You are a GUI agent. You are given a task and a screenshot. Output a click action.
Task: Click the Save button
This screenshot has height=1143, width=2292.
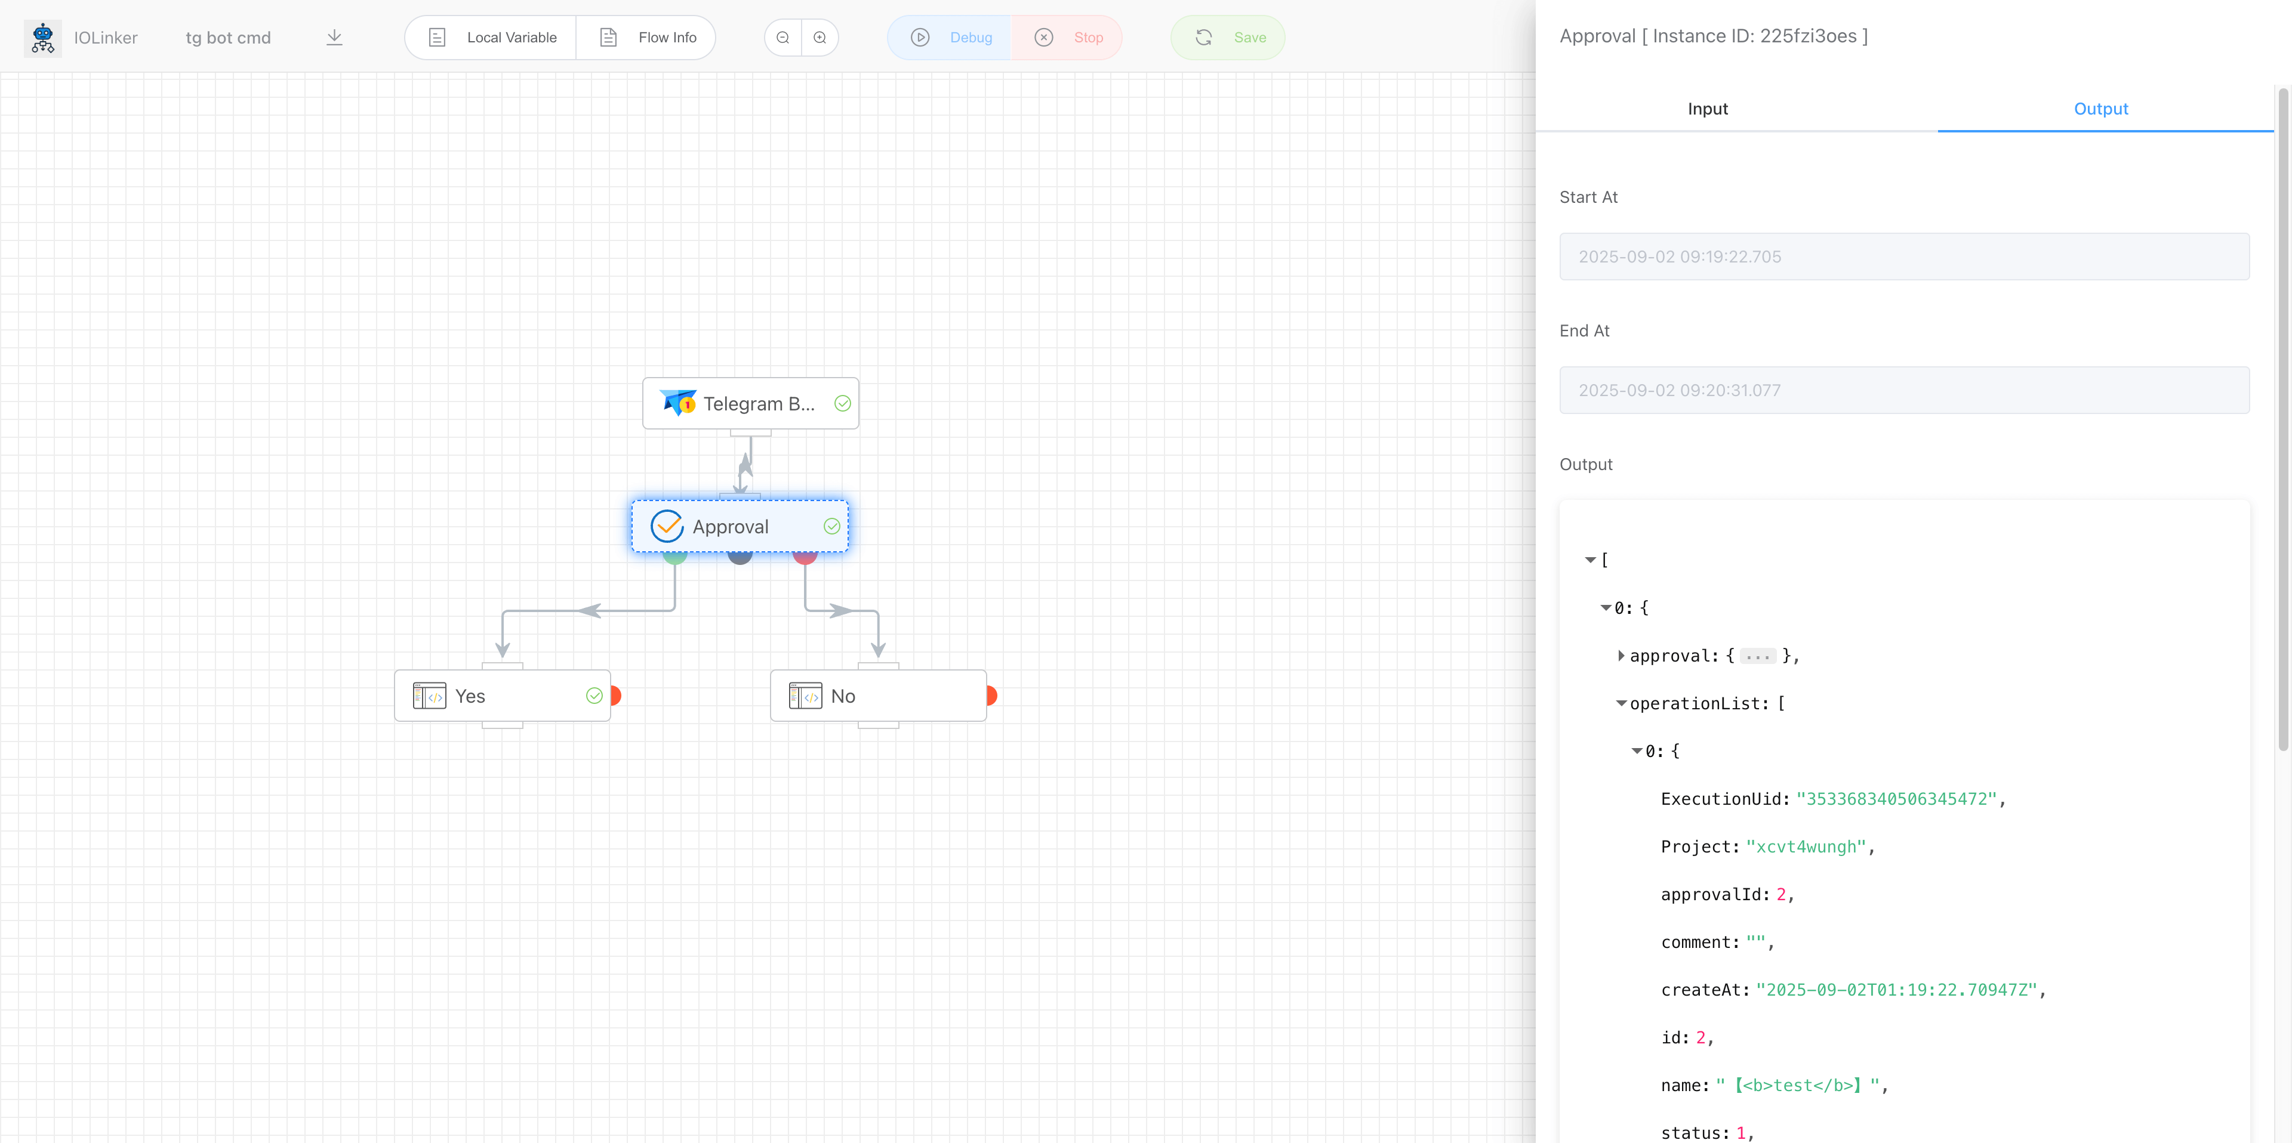coord(1227,38)
